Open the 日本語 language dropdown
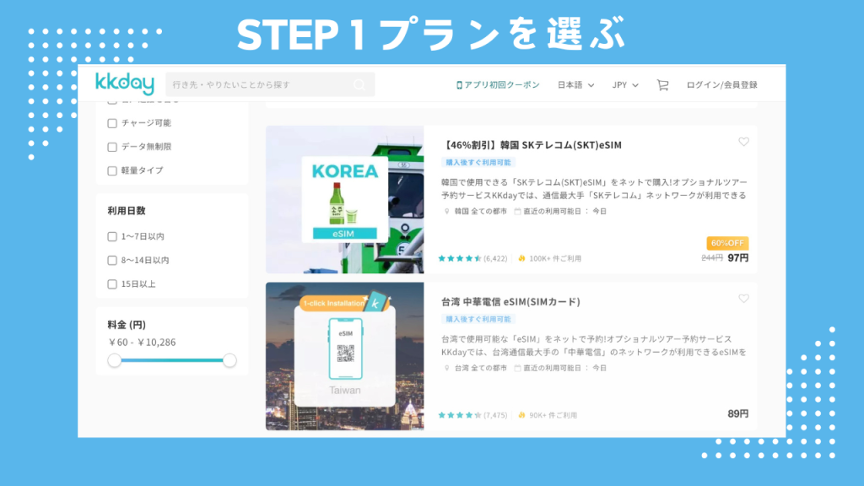Viewport: 864px width, 486px height. (575, 85)
